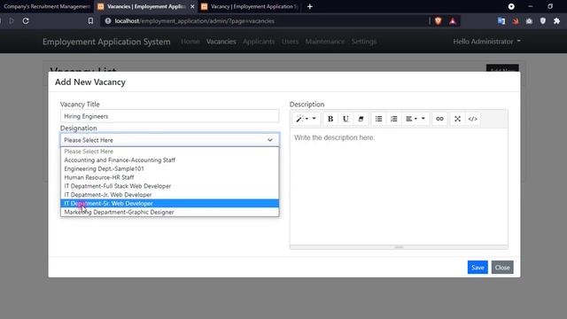Switch to Company's Recruitment Management tab

[46, 6]
